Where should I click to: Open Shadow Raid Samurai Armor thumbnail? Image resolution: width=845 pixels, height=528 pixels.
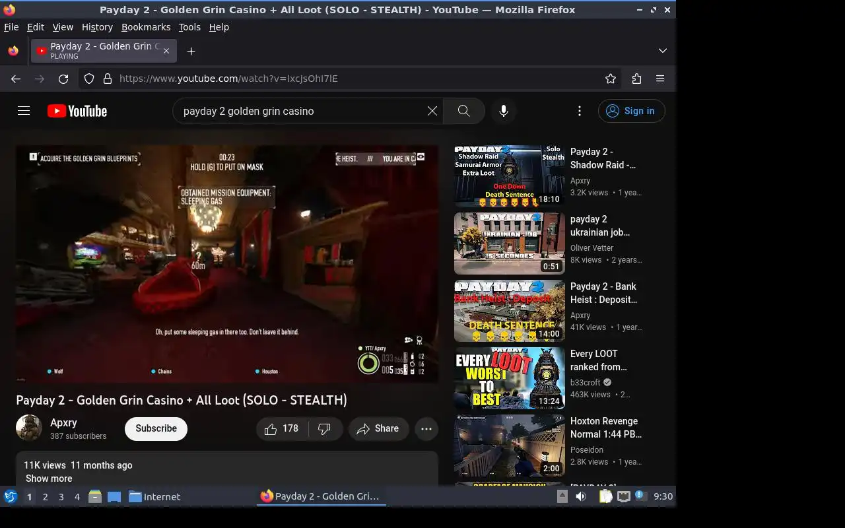510,176
